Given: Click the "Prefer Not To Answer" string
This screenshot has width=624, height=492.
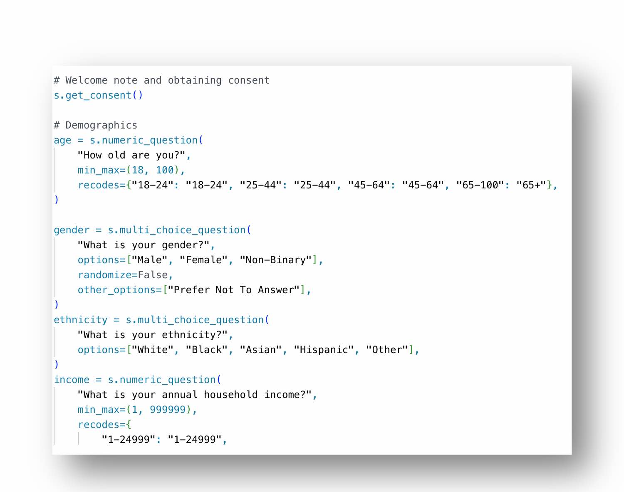Looking at the screenshot, I should point(233,290).
